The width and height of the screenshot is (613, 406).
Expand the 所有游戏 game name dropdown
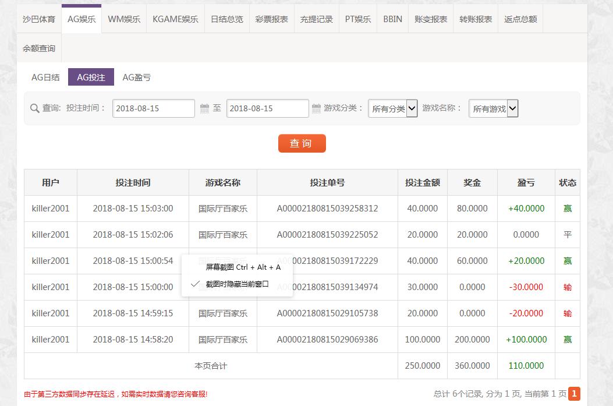(494, 108)
